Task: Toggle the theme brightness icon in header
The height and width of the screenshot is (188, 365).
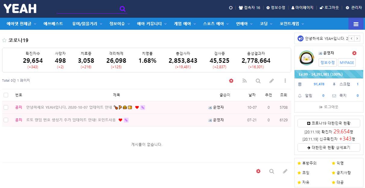Action: (x=231, y=8)
